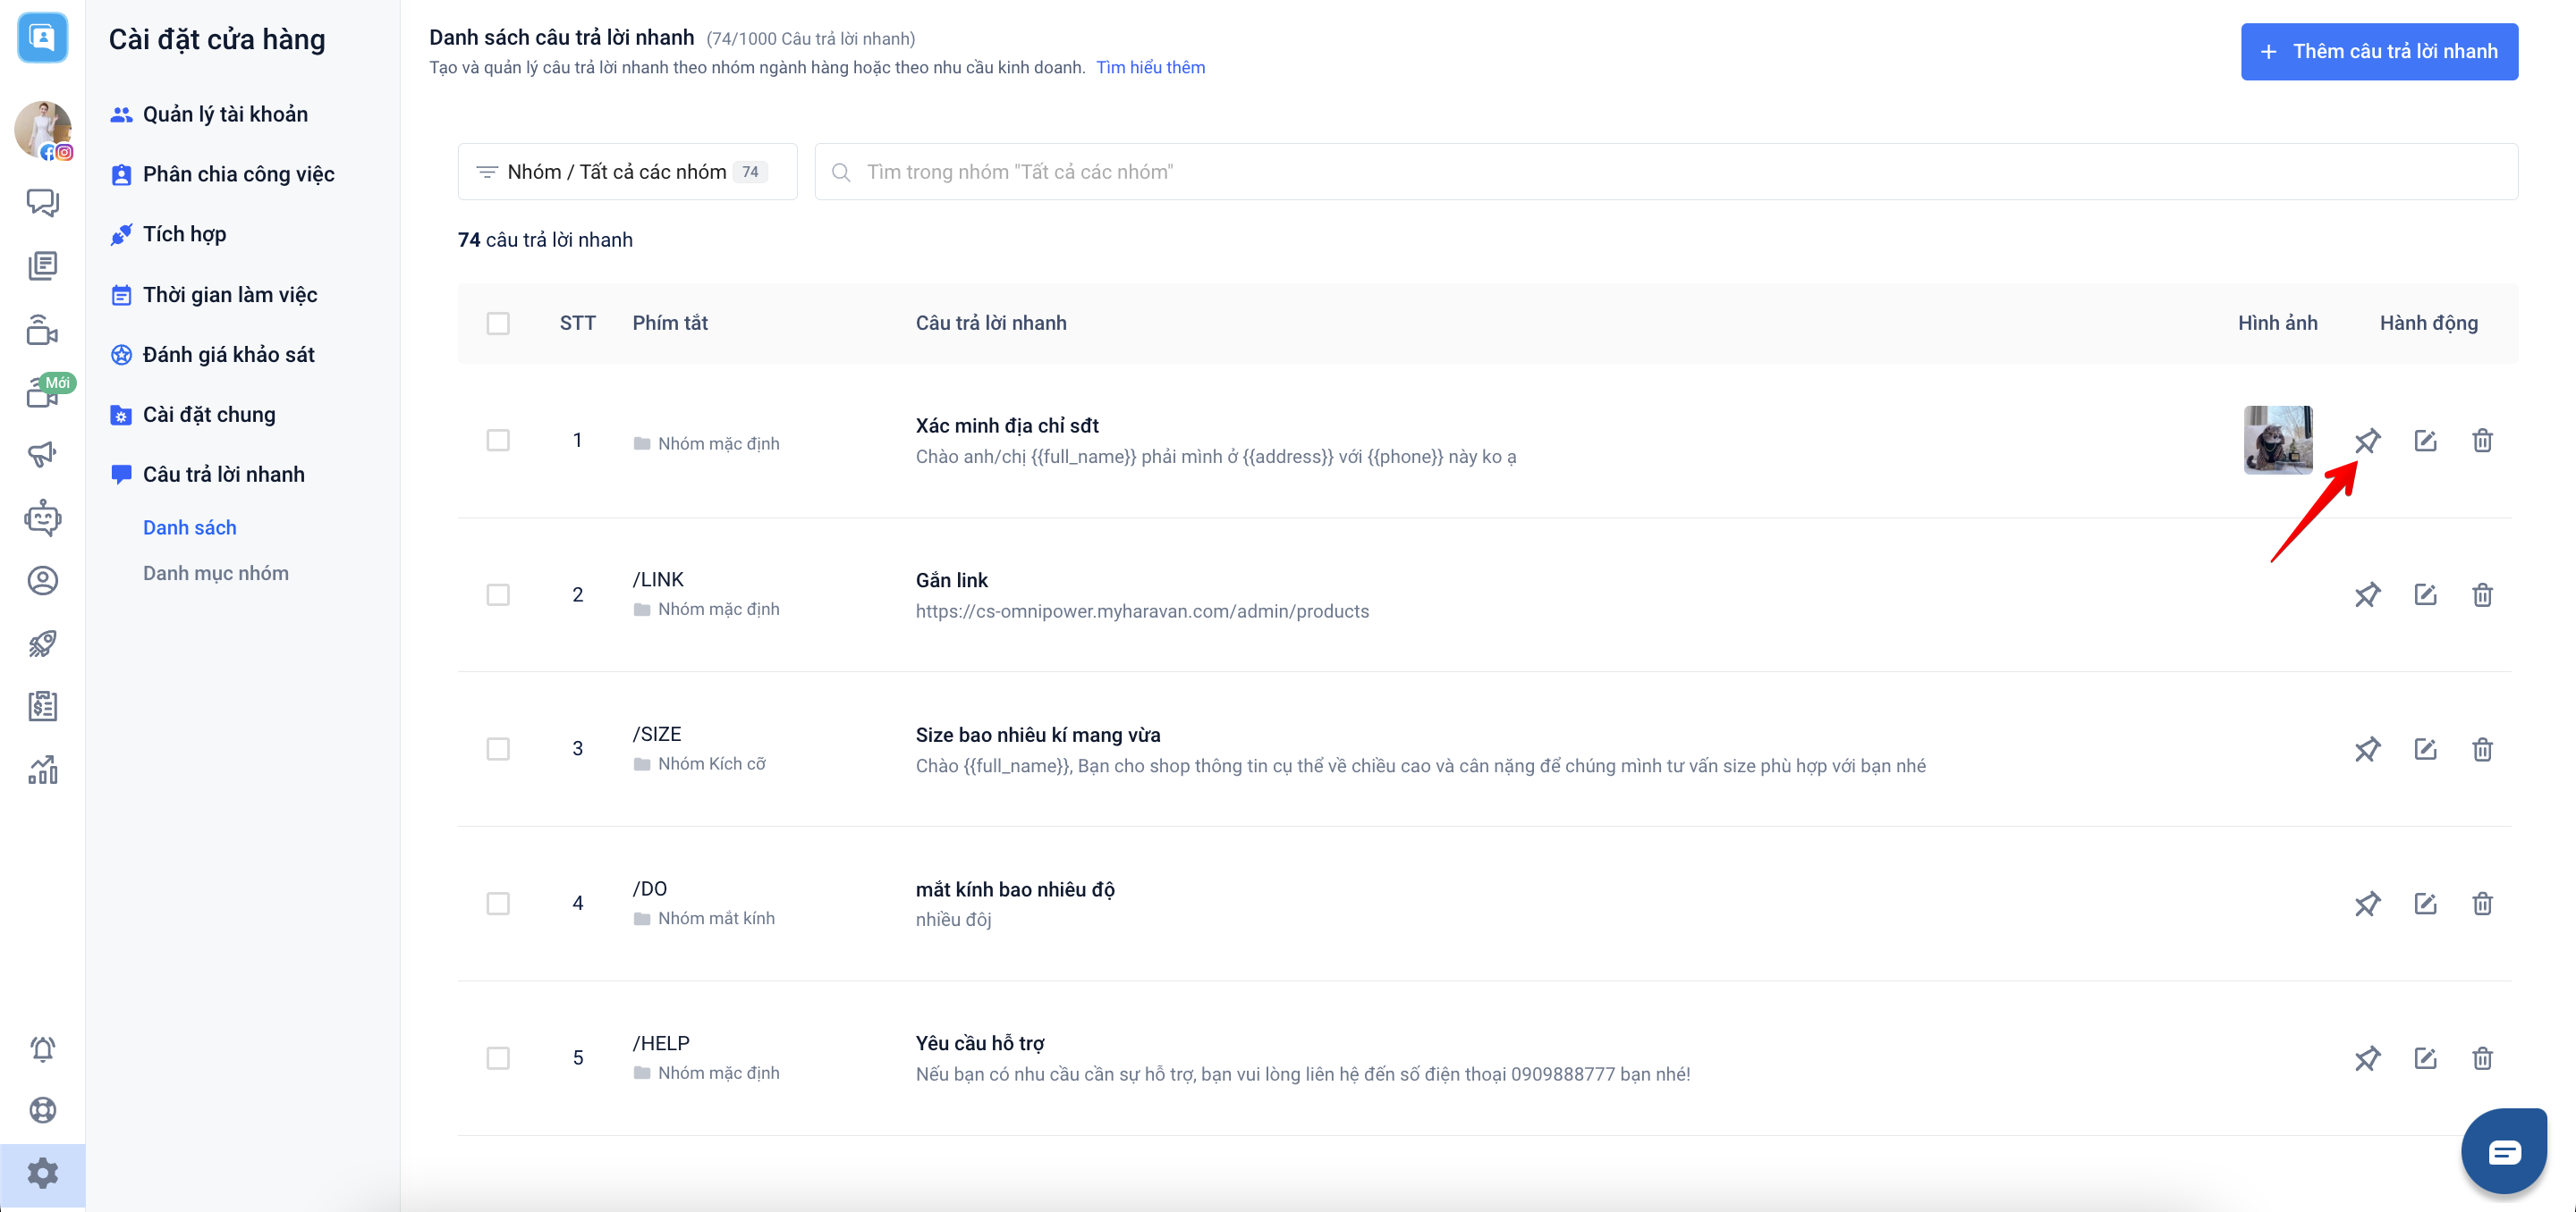This screenshot has height=1212, width=2576.
Task: Delete the /SIZE quick reply
Action: [2481, 749]
